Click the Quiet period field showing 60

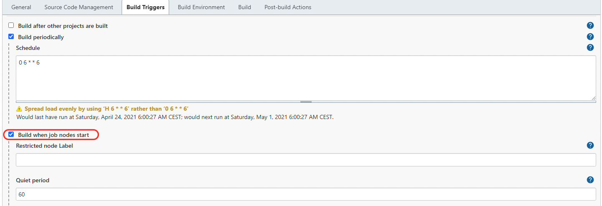click(x=306, y=194)
